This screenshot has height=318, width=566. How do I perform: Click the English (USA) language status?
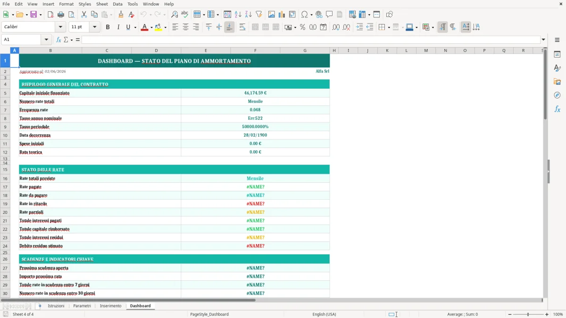coord(324,314)
